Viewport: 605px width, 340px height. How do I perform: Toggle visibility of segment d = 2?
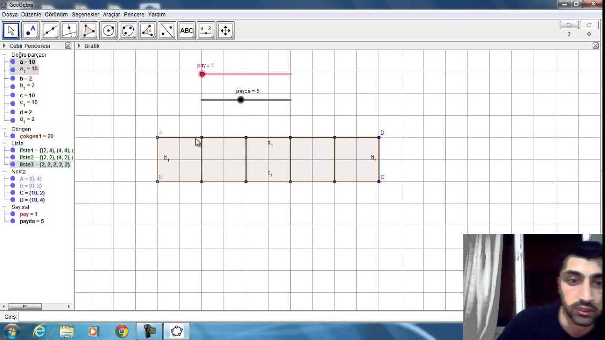point(13,112)
